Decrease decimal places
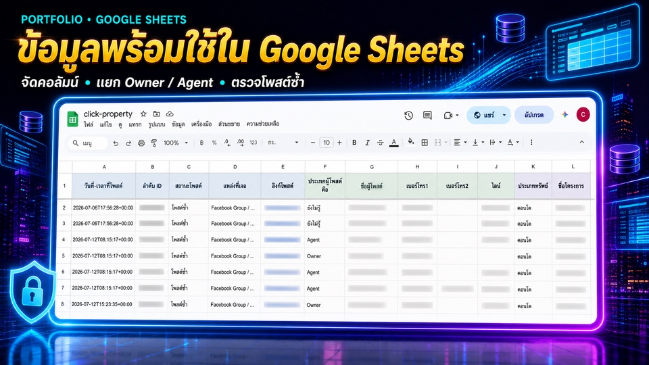 227,143
